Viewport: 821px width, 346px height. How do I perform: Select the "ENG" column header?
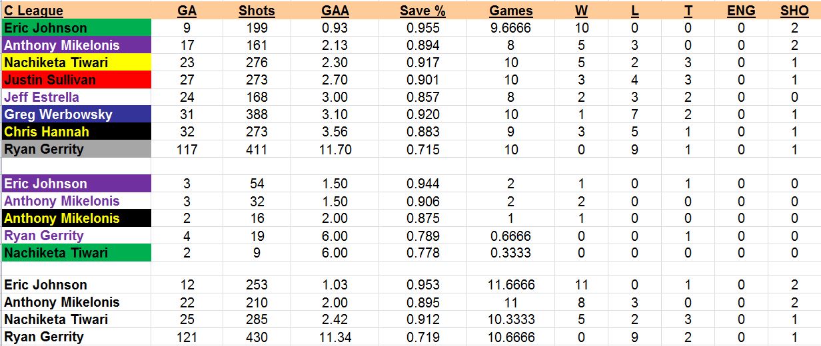[x=741, y=11]
